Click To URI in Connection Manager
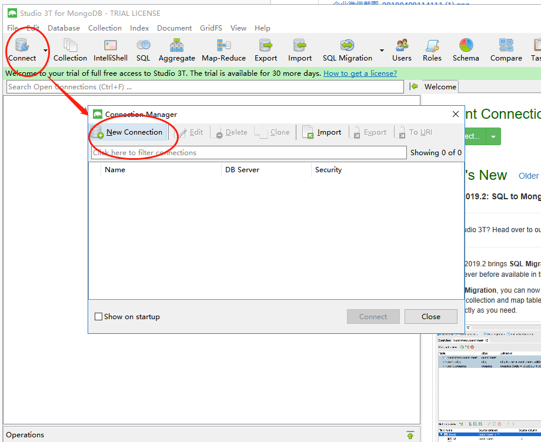 tap(415, 132)
